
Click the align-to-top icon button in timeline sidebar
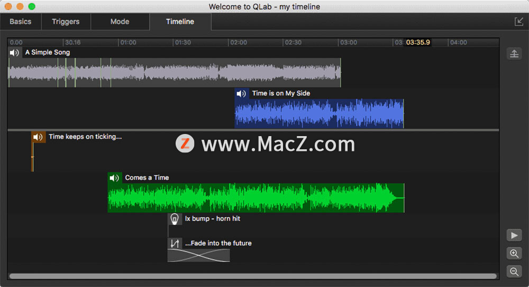tap(514, 53)
